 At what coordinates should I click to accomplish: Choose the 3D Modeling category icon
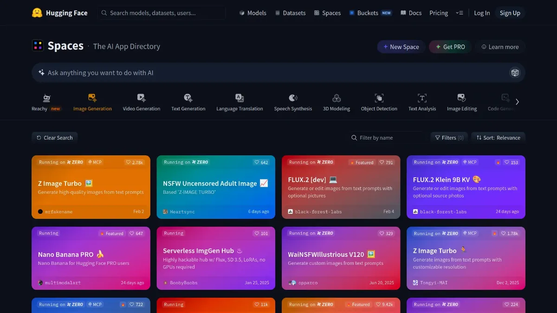point(337,98)
